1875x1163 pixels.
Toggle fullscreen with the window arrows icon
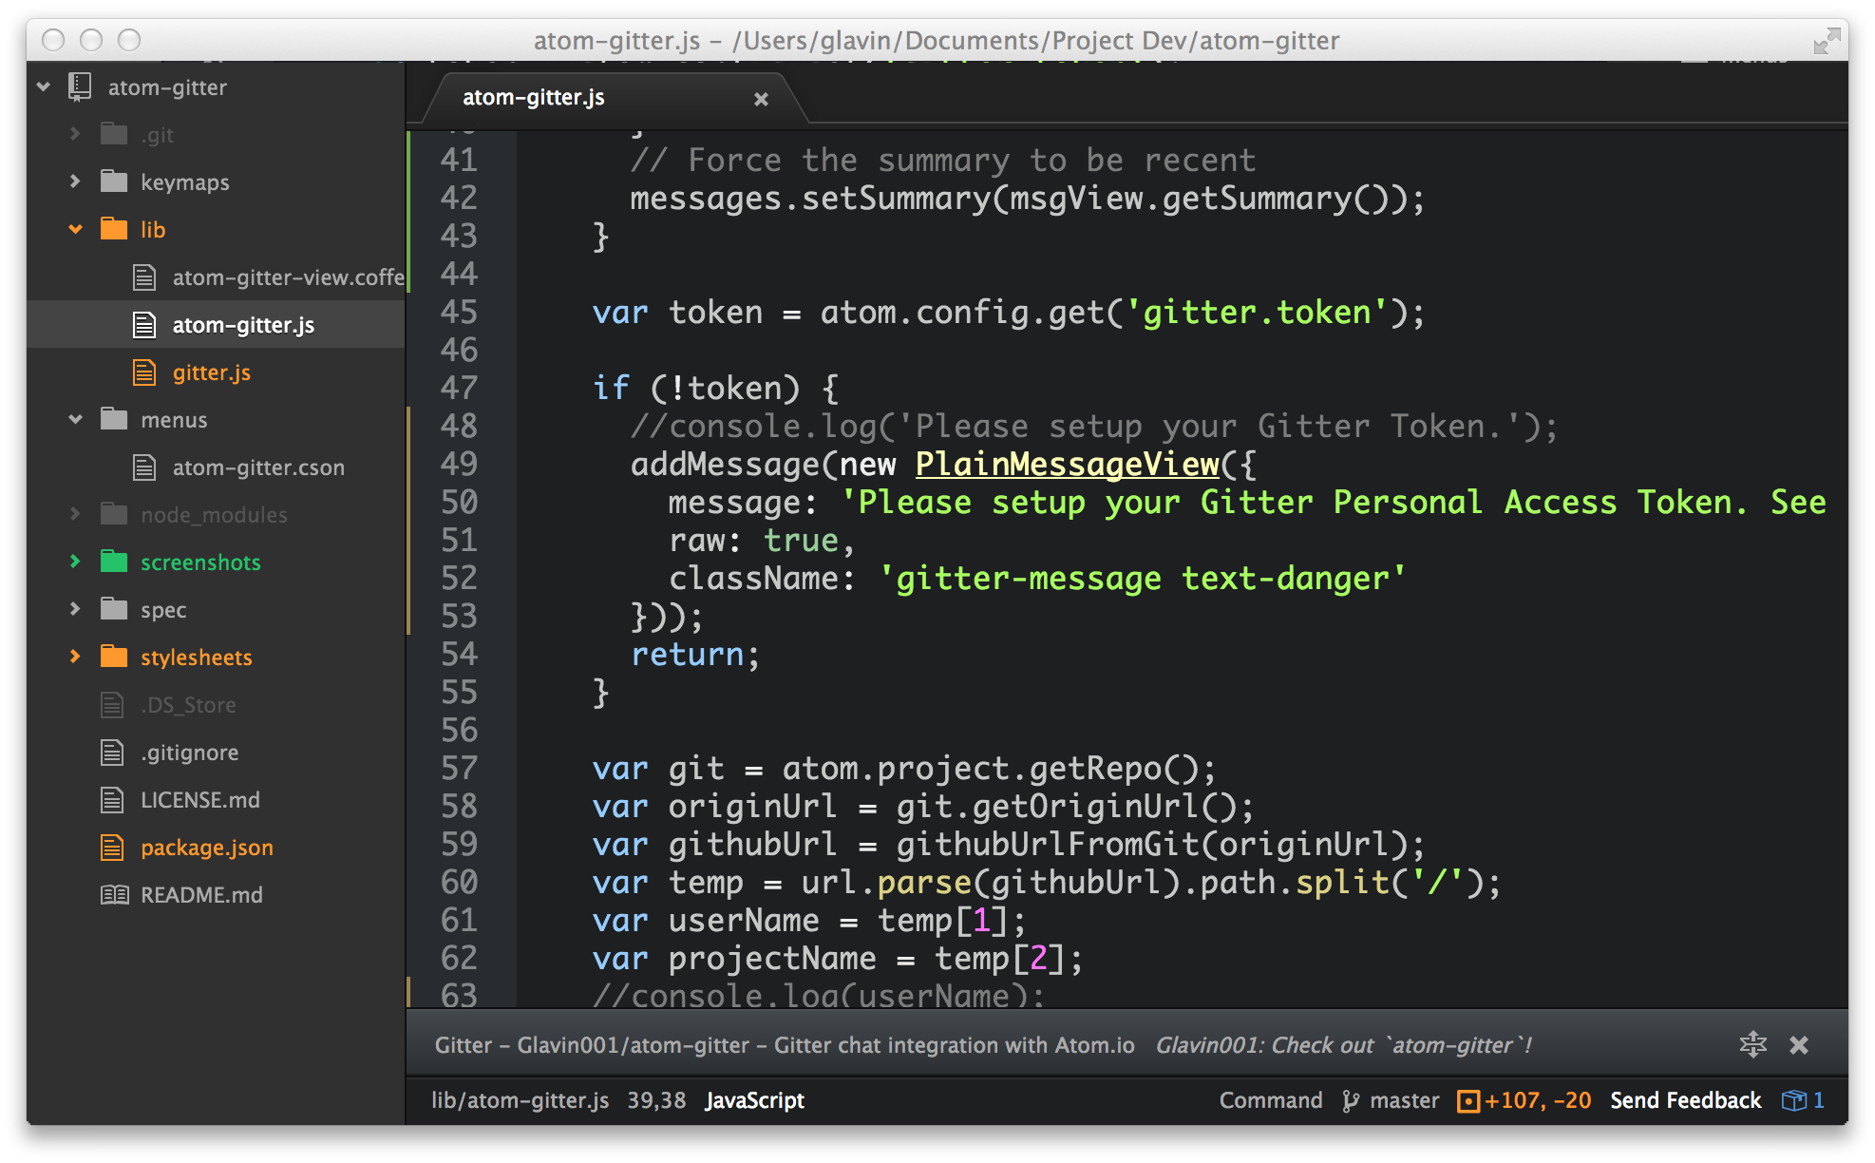tap(1826, 40)
